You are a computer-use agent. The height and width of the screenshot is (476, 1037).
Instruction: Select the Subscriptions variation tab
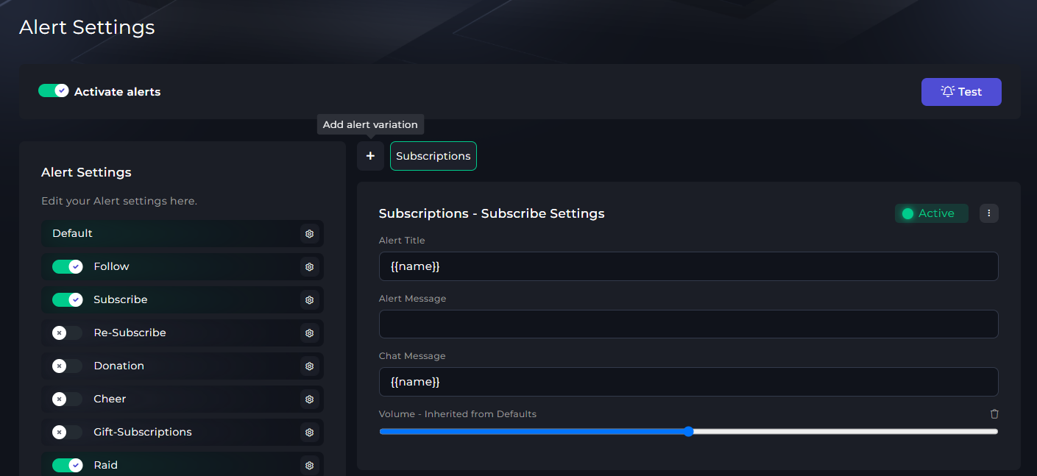pos(433,156)
